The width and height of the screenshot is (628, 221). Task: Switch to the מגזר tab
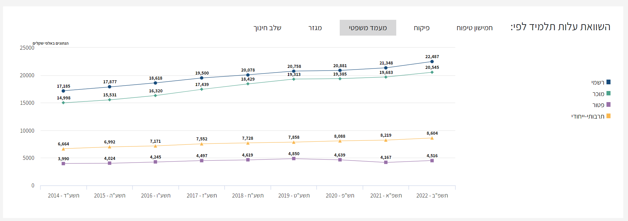tap(315, 28)
